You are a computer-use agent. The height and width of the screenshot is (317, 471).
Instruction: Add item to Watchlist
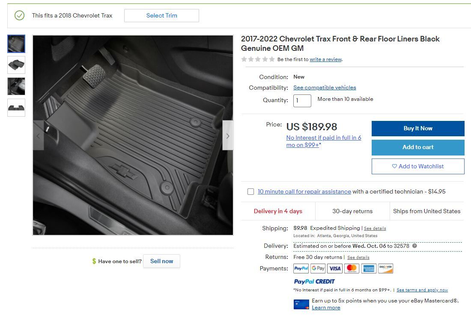pyautogui.click(x=418, y=166)
